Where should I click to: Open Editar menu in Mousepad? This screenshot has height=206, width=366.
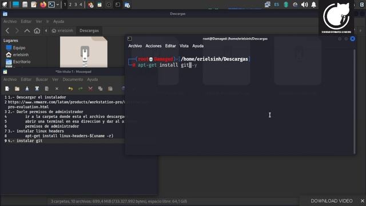tap(26, 80)
